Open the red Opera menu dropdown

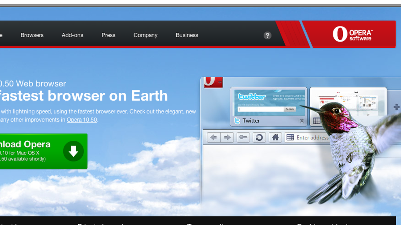(213, 82)
